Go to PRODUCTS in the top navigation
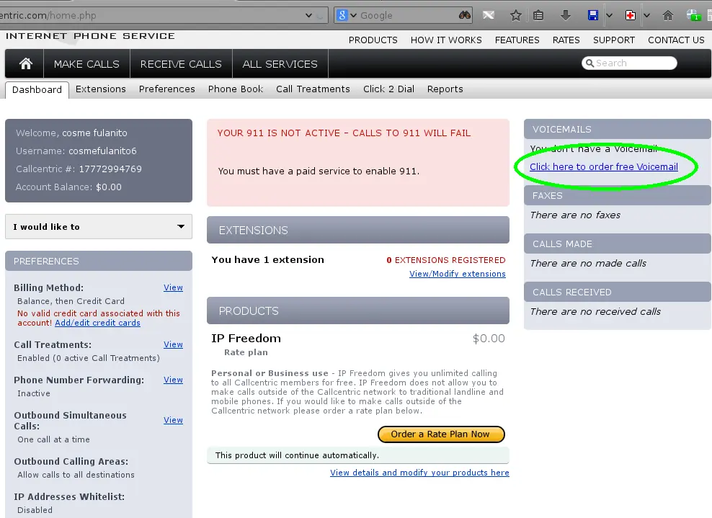 pyautogui.click(x=373, y=40)
